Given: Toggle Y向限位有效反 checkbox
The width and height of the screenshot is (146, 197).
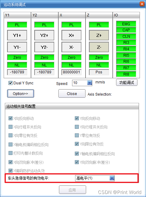Looking at the screenshot, I should (x=77, y=144).
